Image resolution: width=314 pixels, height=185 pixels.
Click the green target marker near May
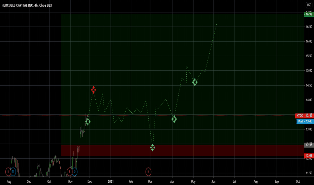(195, 82)
